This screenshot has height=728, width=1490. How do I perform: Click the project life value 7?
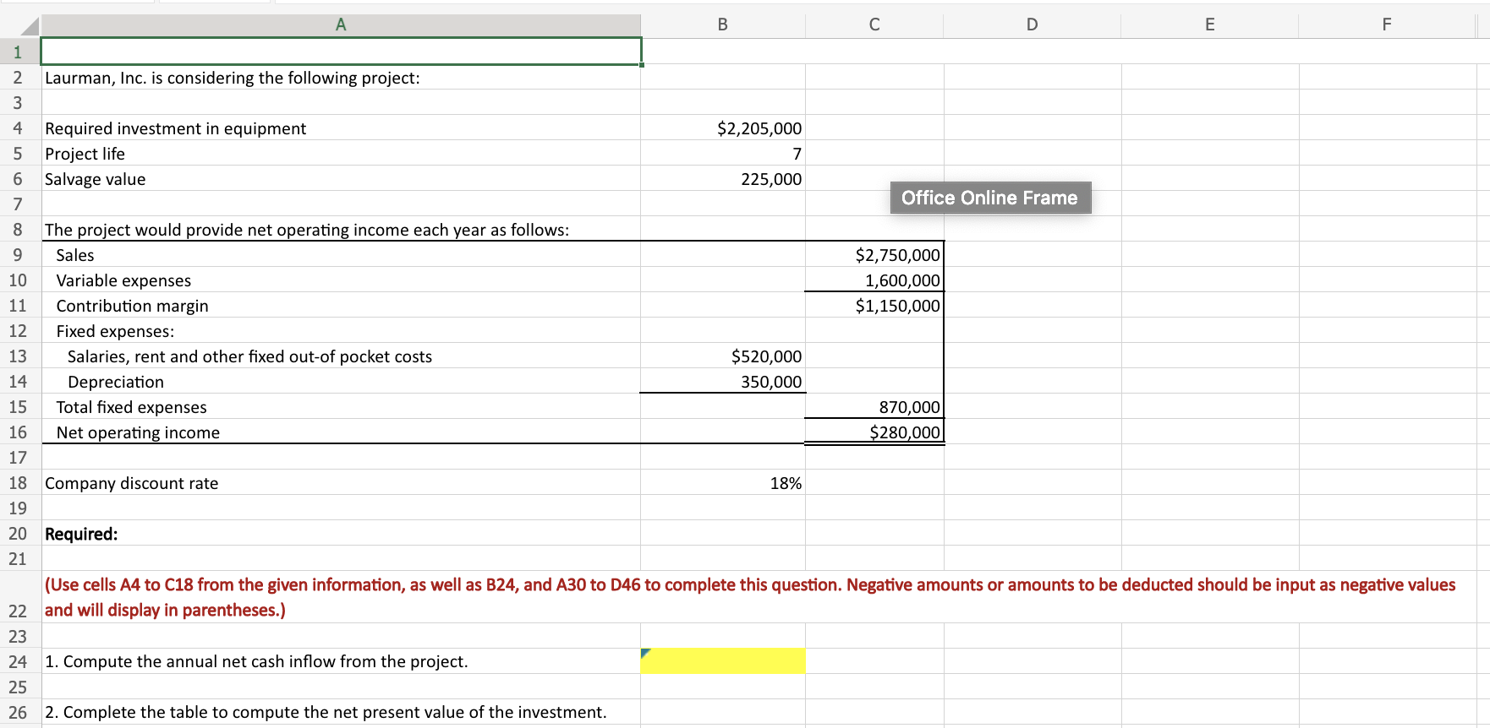(x=797, y=154)
